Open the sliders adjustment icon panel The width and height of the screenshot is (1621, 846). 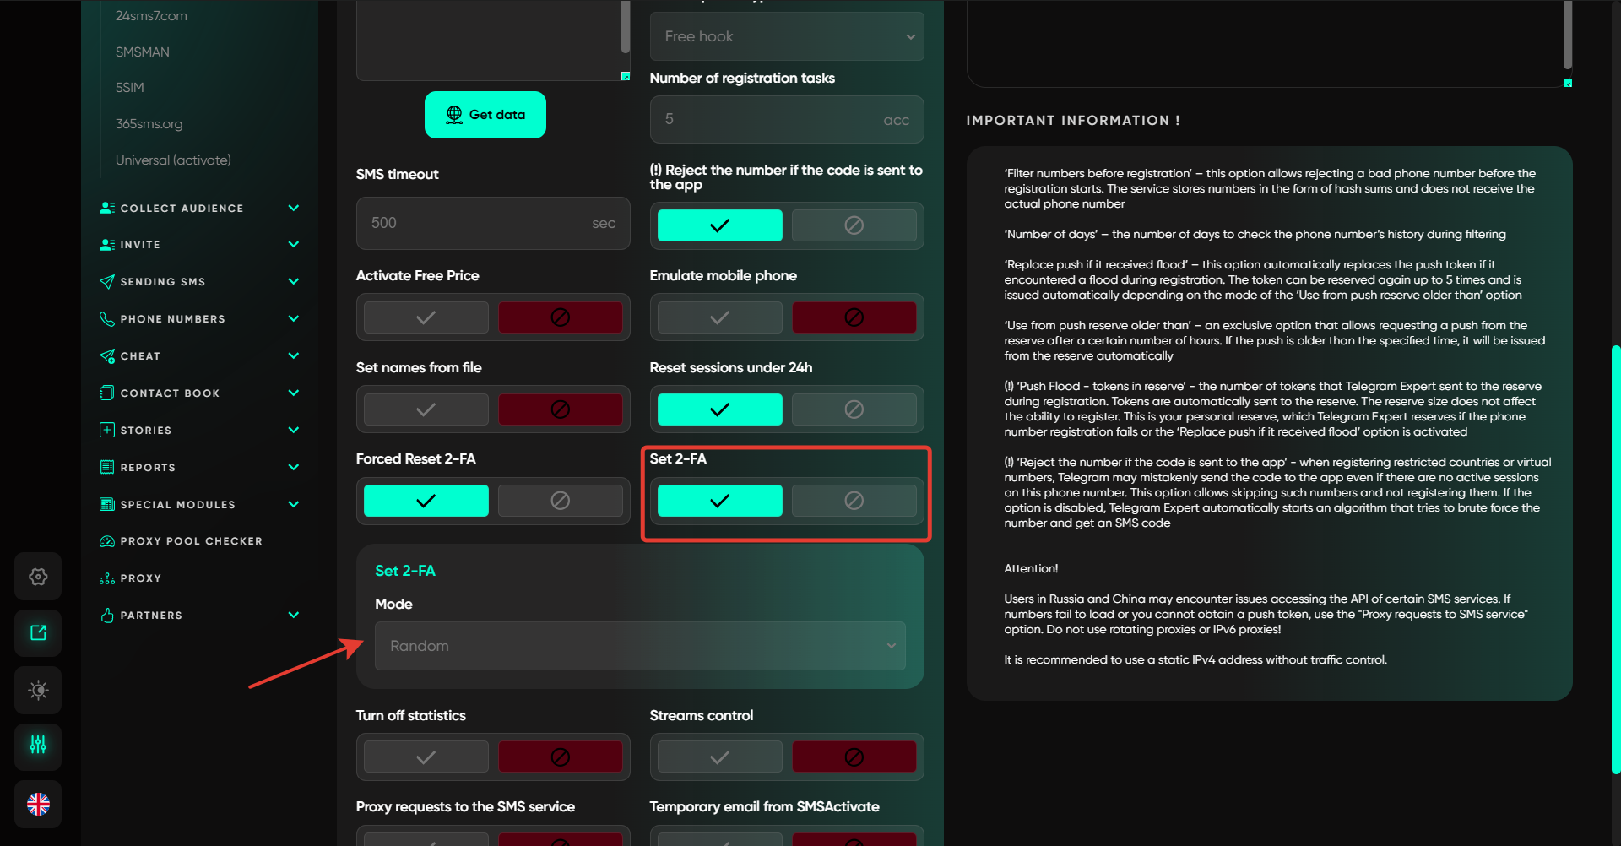[x=38, y=746]
